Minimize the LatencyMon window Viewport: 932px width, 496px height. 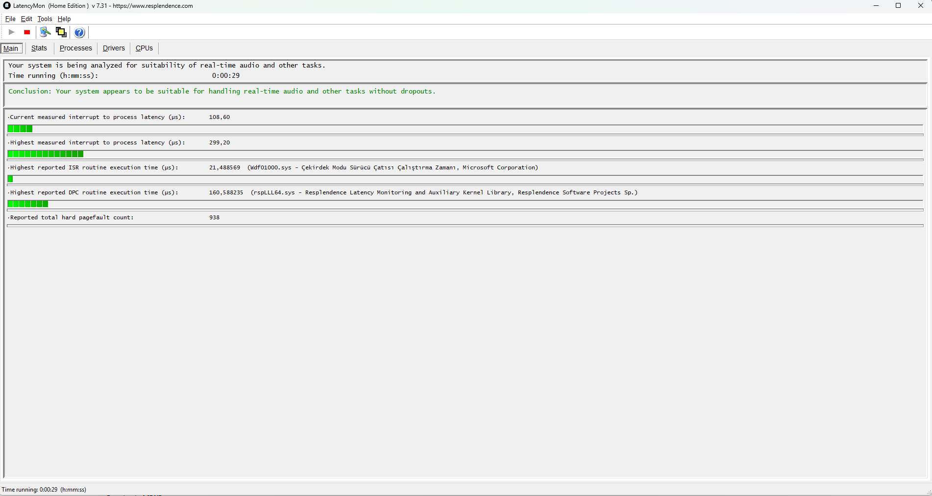876,6
